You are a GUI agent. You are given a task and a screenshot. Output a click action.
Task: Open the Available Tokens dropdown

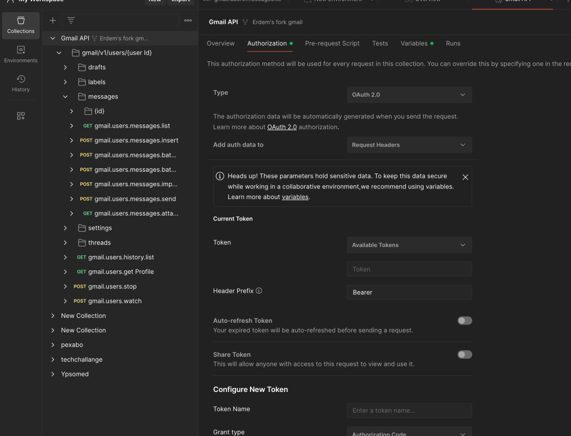coord(409,245)
